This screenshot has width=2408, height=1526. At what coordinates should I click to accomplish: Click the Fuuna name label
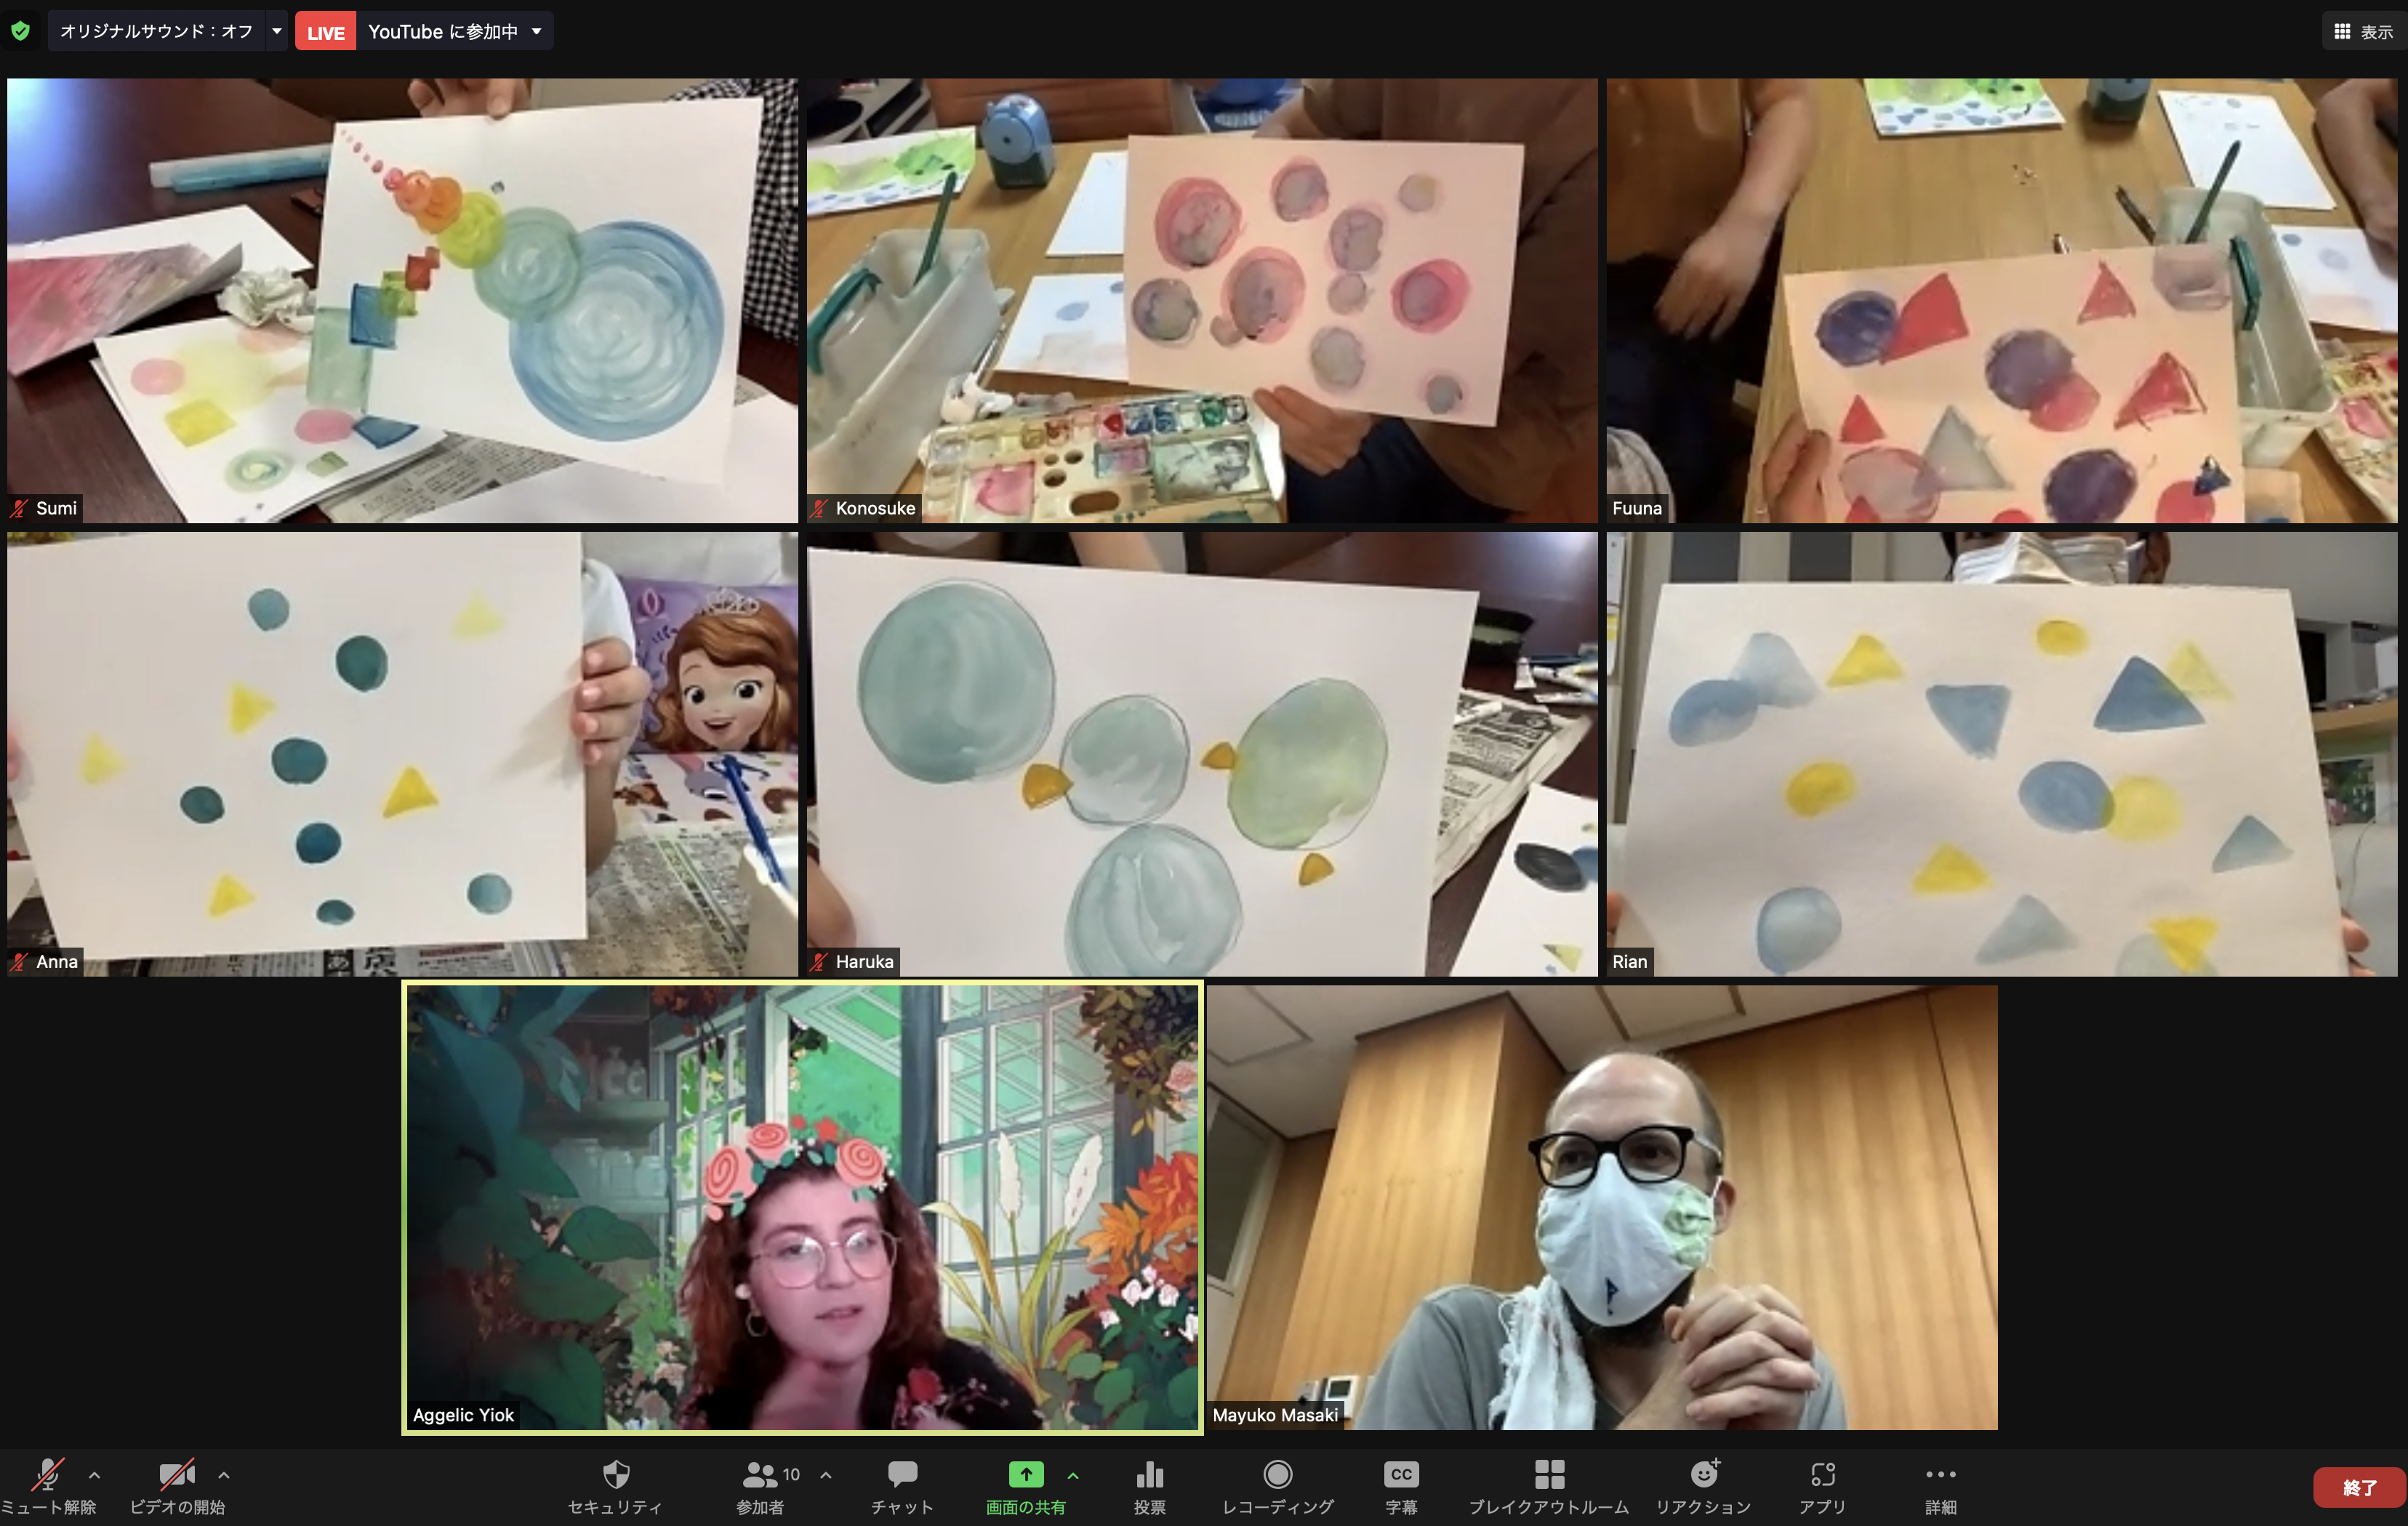tap(1637, 508)
